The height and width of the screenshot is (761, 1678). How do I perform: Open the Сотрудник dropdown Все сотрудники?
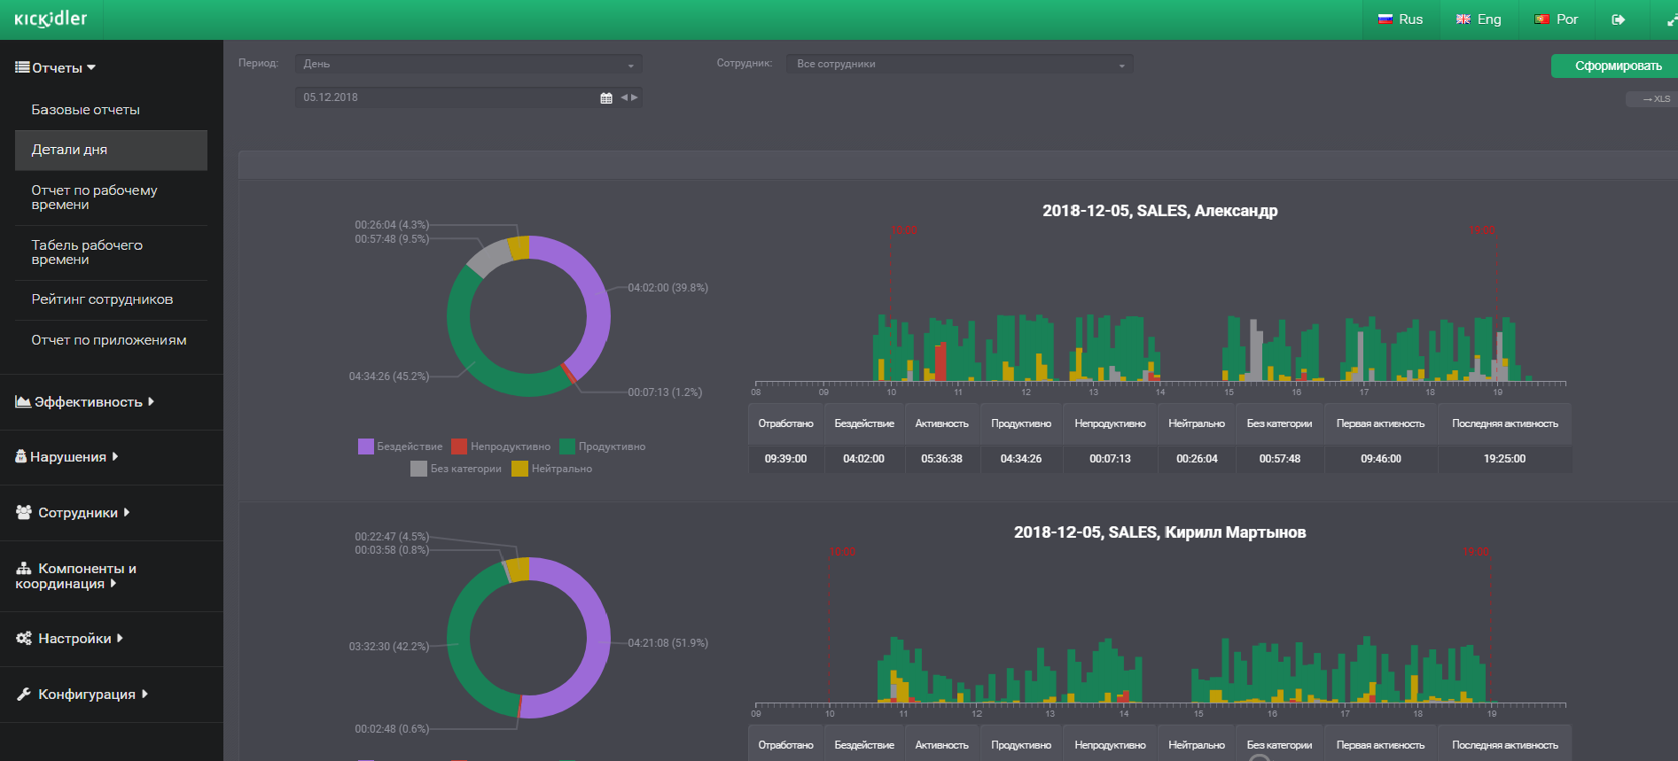960,64
